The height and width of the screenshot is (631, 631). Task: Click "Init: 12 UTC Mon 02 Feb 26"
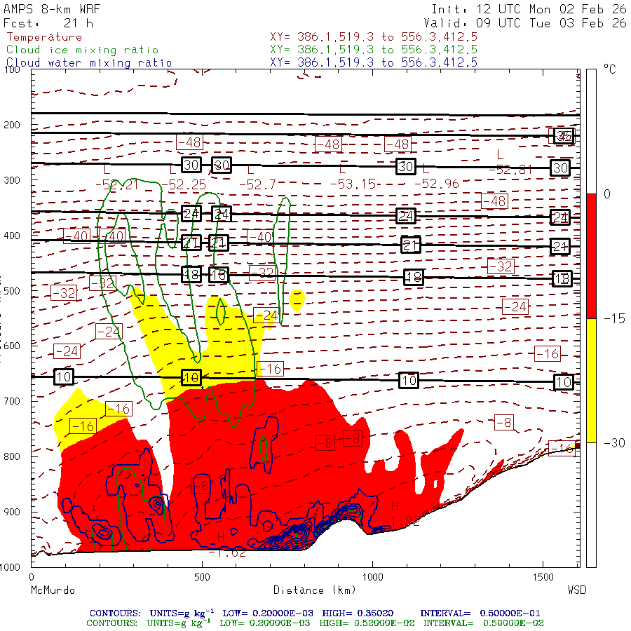coord(529,9)
